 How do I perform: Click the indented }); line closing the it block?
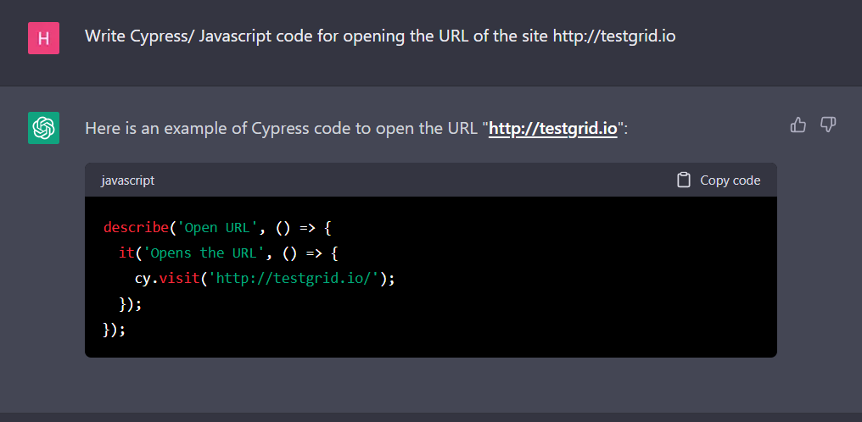(x=131, y=304)
